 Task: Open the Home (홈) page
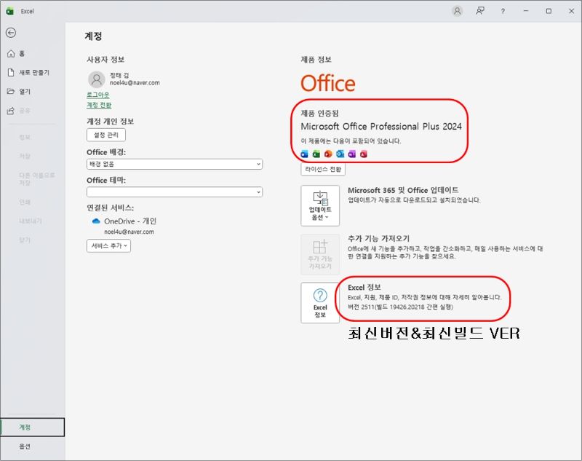[21, 53]
